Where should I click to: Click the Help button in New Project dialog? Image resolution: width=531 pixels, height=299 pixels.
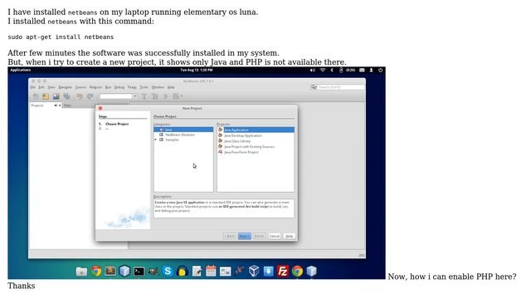tap(289, 236)
